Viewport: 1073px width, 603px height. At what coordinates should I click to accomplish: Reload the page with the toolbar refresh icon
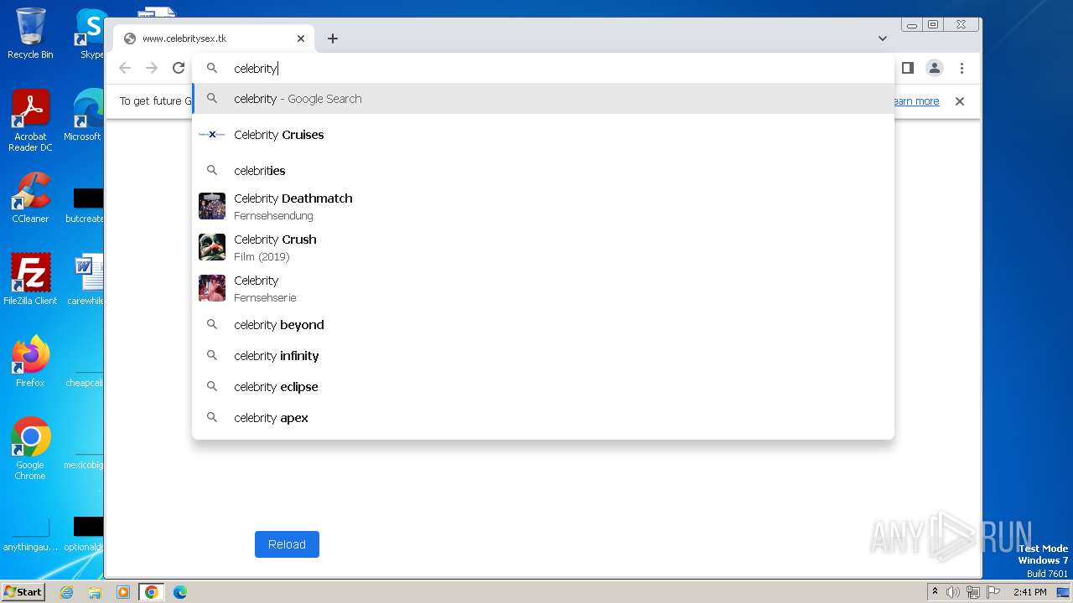pyautogui.click(x=178, y=68)
